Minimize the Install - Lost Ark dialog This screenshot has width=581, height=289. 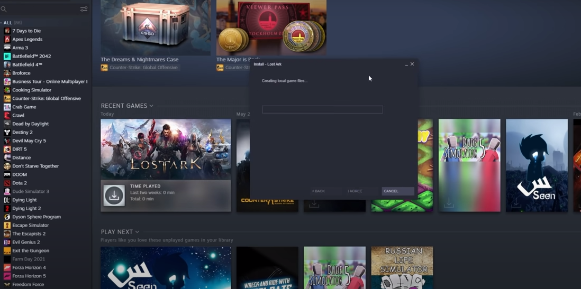pyautogui.click(x=406, y=64)
